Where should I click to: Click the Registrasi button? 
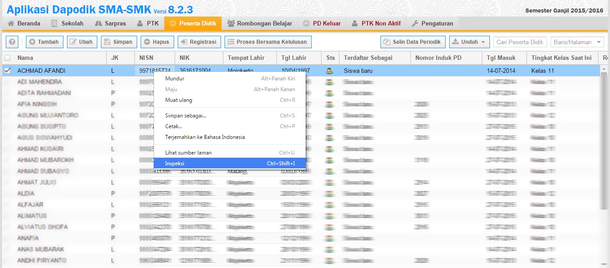(x=199, y=42)
